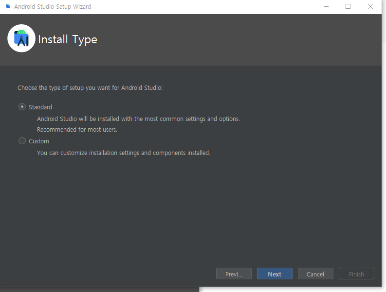The width and height of the screenshot is (386, 292).
Task: Click 'You can customize installation settings' description
Action: pos(124,153)
